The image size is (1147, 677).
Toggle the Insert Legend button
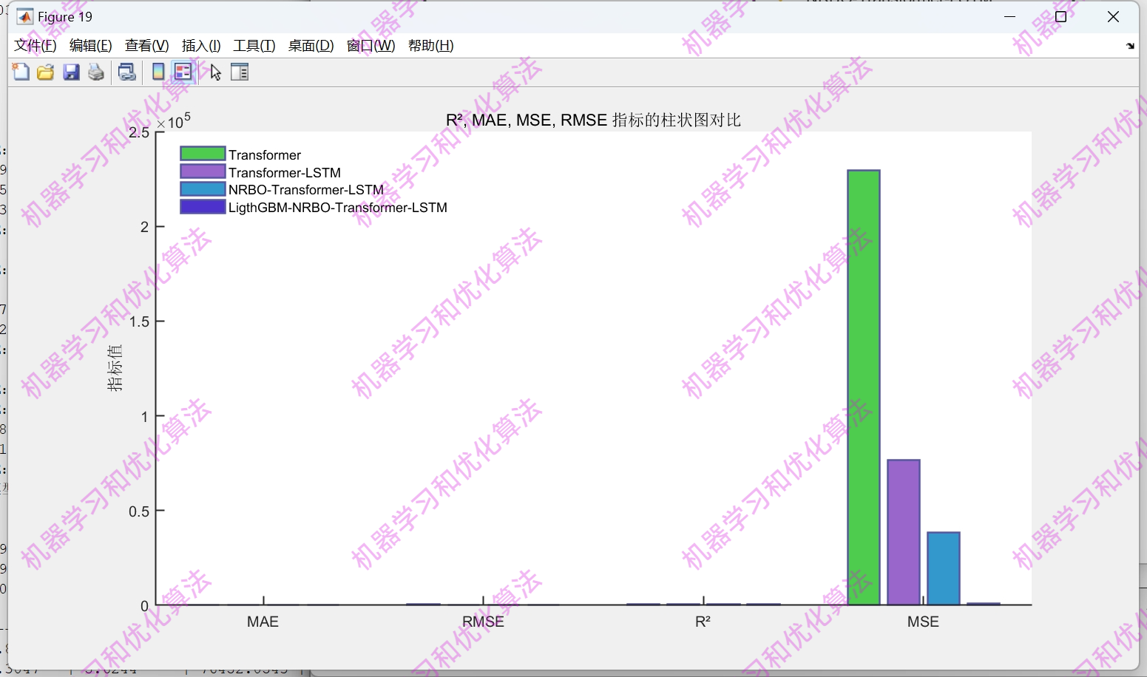tap(183, 72)
